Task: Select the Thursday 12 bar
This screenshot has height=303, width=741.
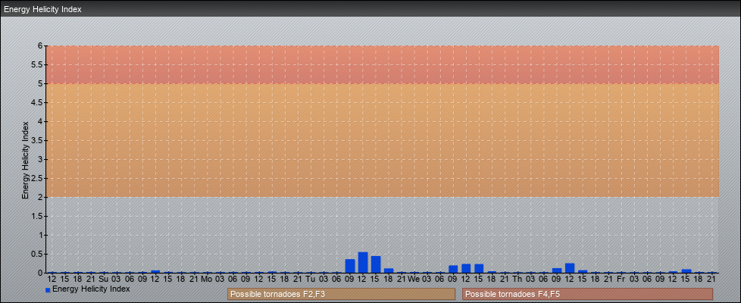Action: pos(570,268)
